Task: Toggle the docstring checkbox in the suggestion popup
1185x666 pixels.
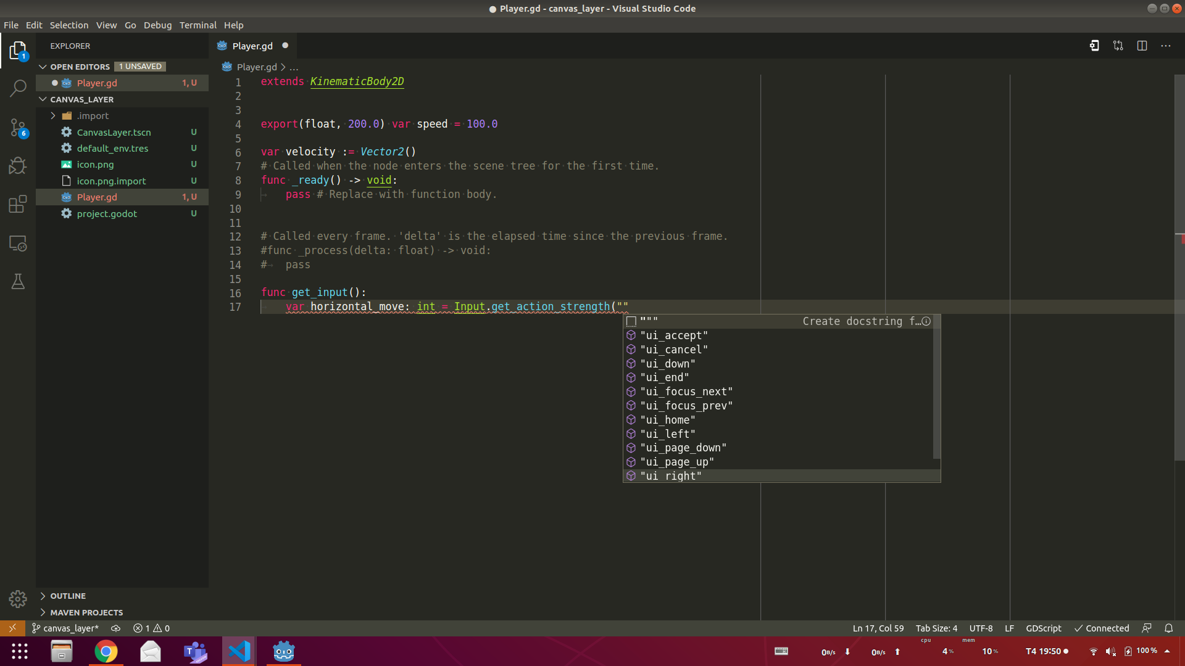Action: 631,321
